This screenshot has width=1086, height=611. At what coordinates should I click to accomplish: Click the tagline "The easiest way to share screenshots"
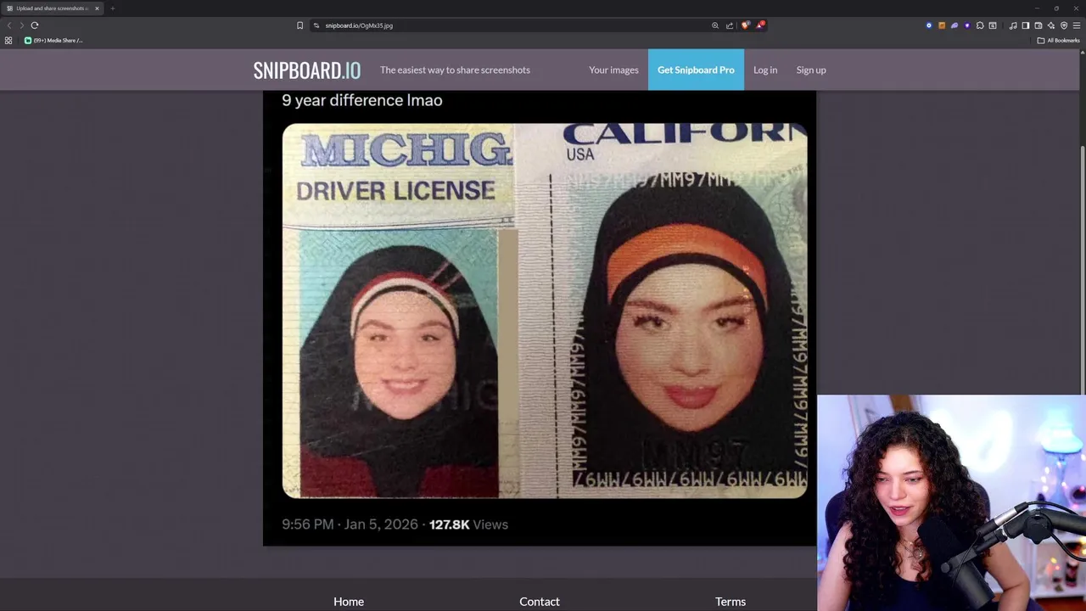tap(455, 70)
